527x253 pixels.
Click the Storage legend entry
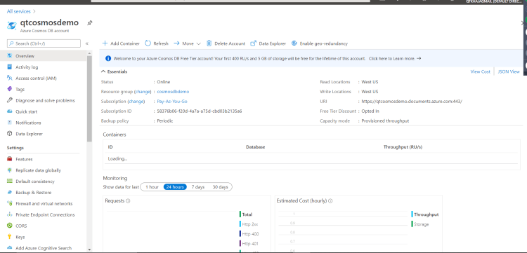(x=420, y=224)
